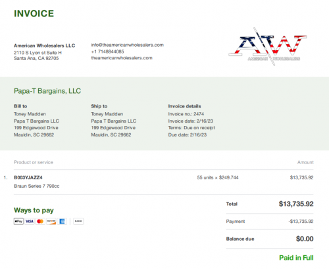This screenshot has height=269, width=329.
Task: Click the INVOICE heading
Action: [x=34, y=14]
